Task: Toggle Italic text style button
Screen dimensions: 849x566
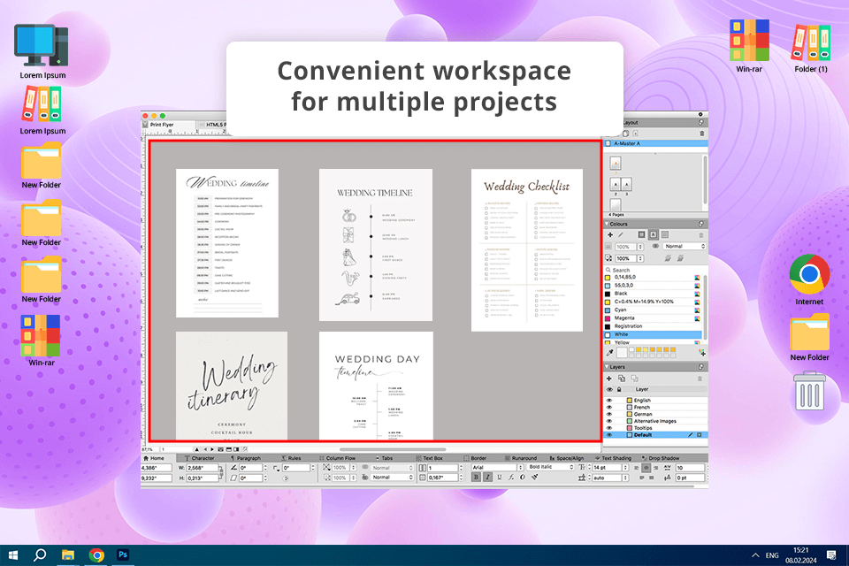Action: coord(487,478)
